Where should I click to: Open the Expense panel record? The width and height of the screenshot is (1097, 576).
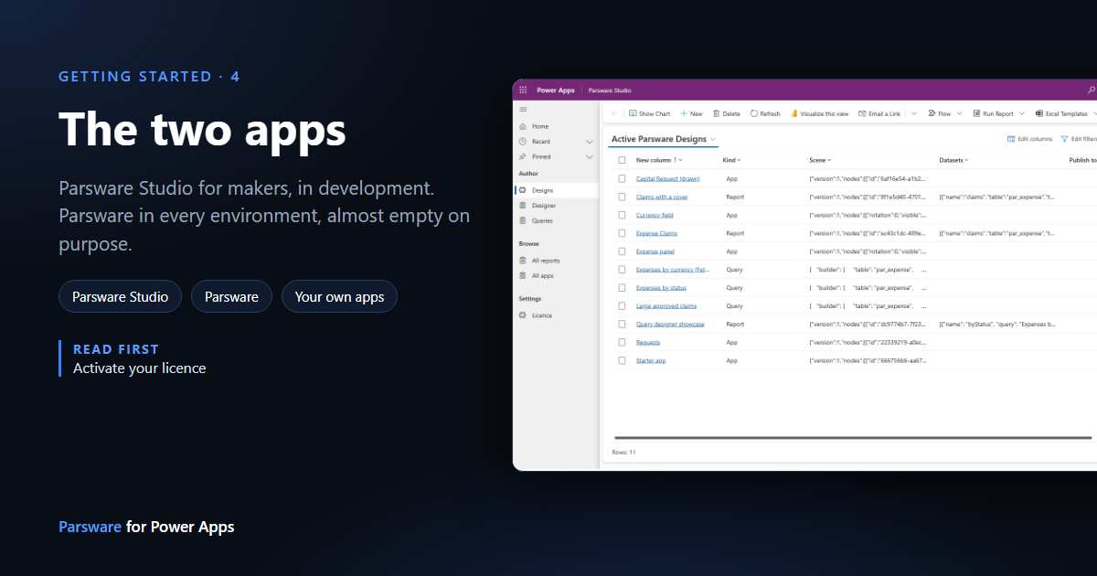(655, 251)
